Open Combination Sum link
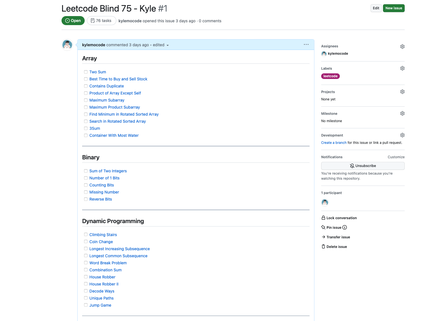The height and width of the screenshot is (321, 438). (x=106, y=270)
